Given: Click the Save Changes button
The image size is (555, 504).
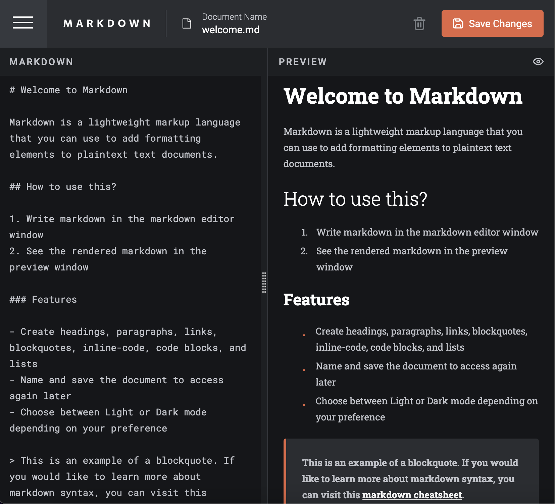Looking at the screenshot, I should [492, 23].
